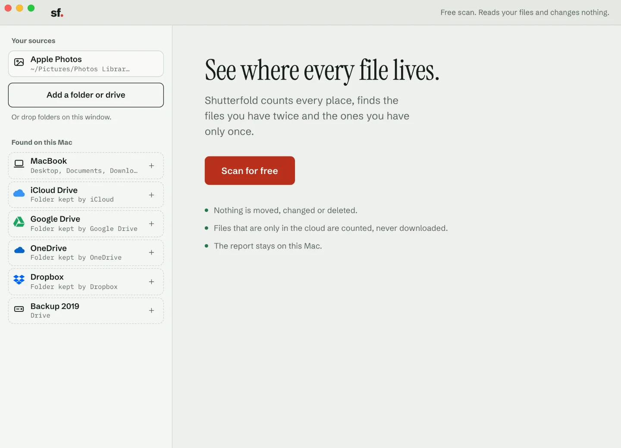Click the Google Drive triangle icon
This screenshot has height=448, width=621.
coord(19,222)
